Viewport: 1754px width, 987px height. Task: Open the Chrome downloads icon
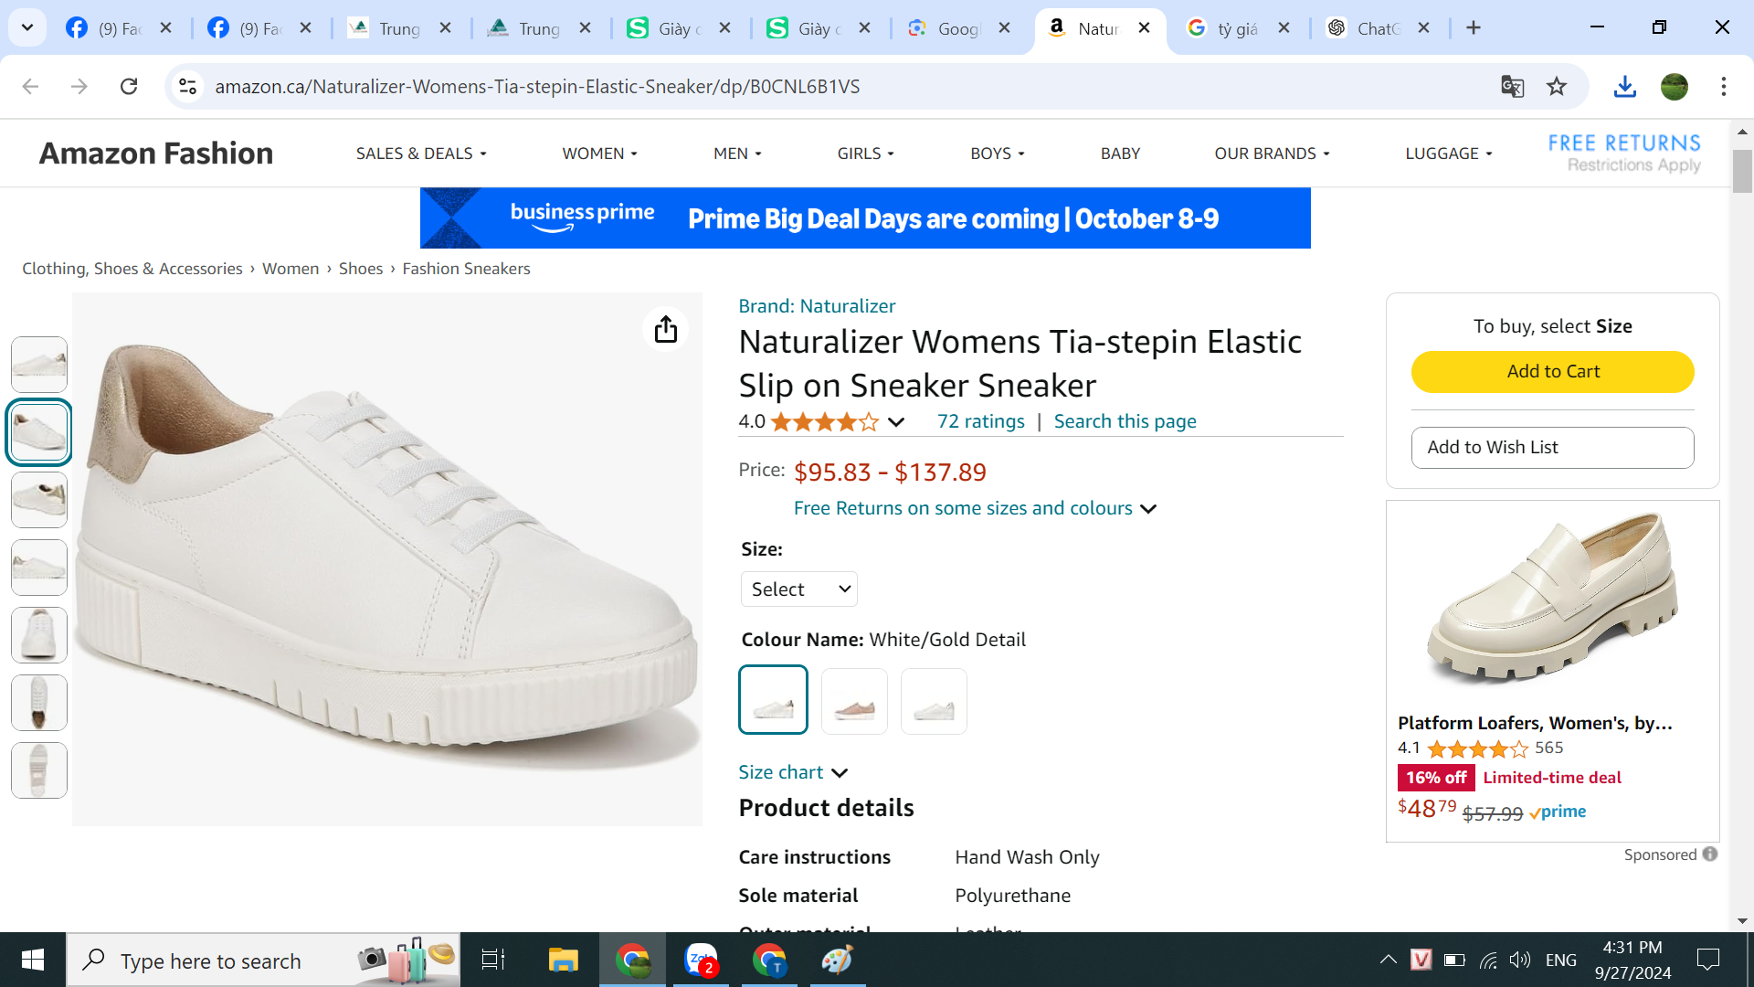pos(1624,86)
